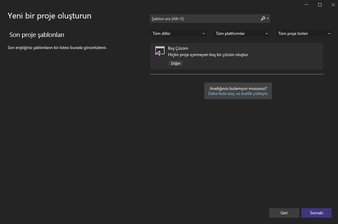Screen dimensions: 338x224
Task: Open search options arrow beside magnifier
Action: pyautogui.click(x=268, y=19)
